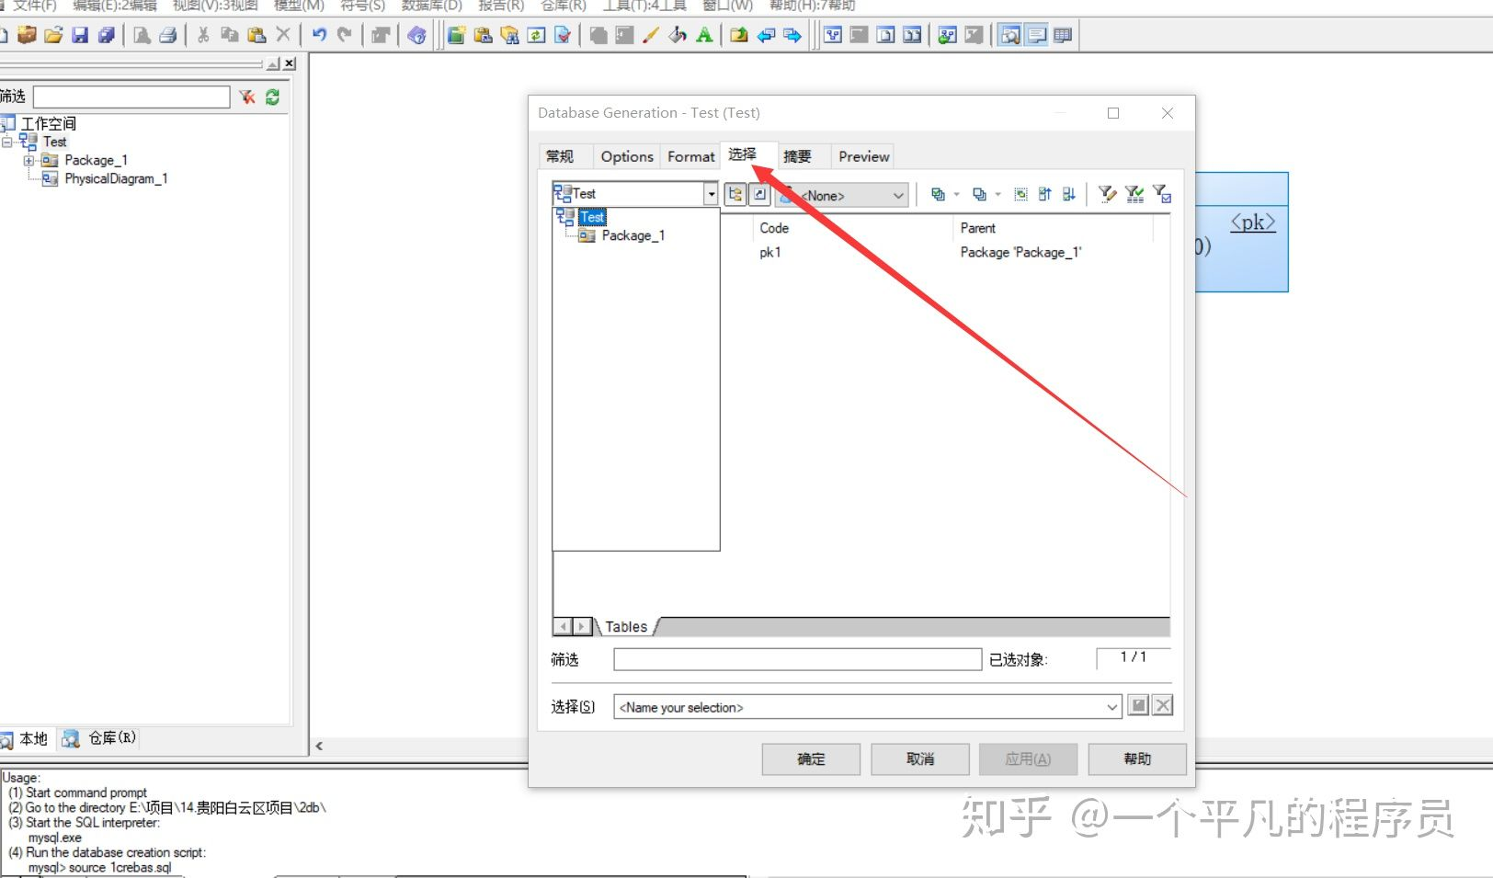Switch to the 选择 tab
The image size is (1493, 878).
tap(743, 154)
